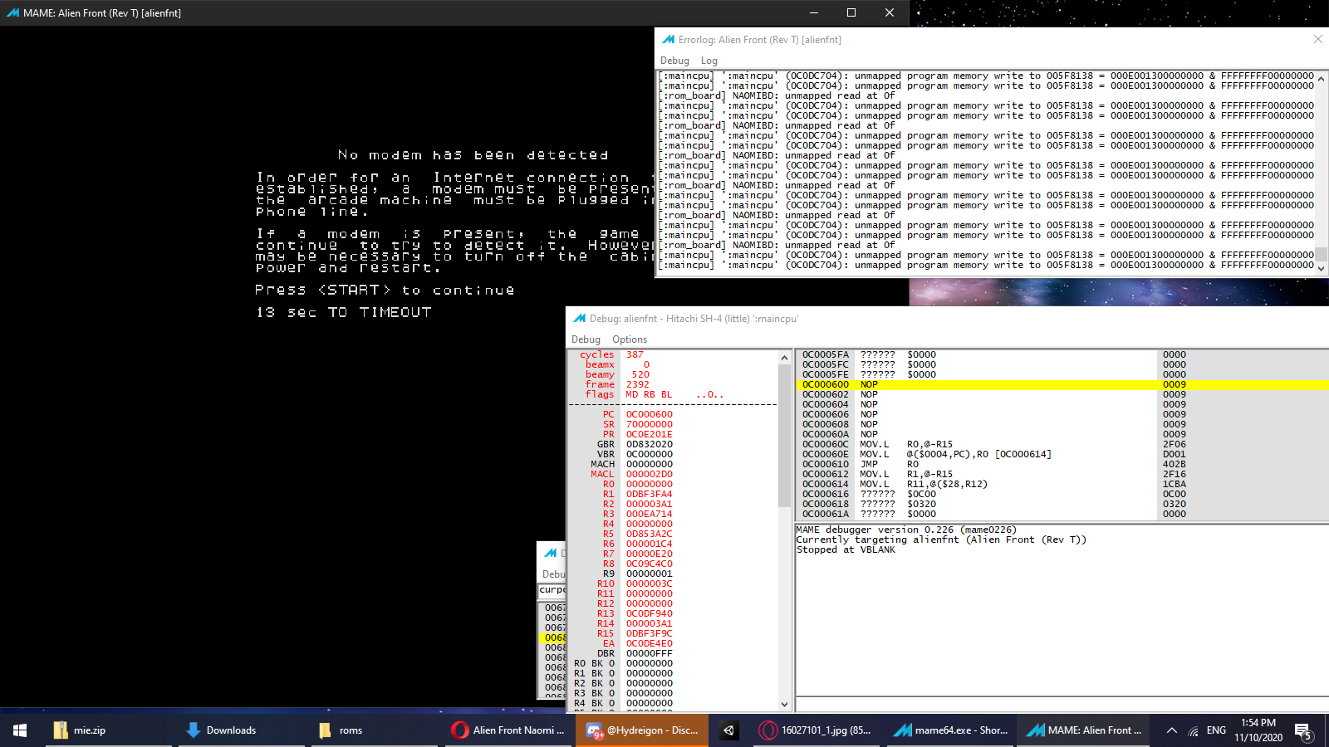Open Unity taskbar icon
Image resolution: width=1329 pixels, height=747 pixels.
tap(728, 730)
